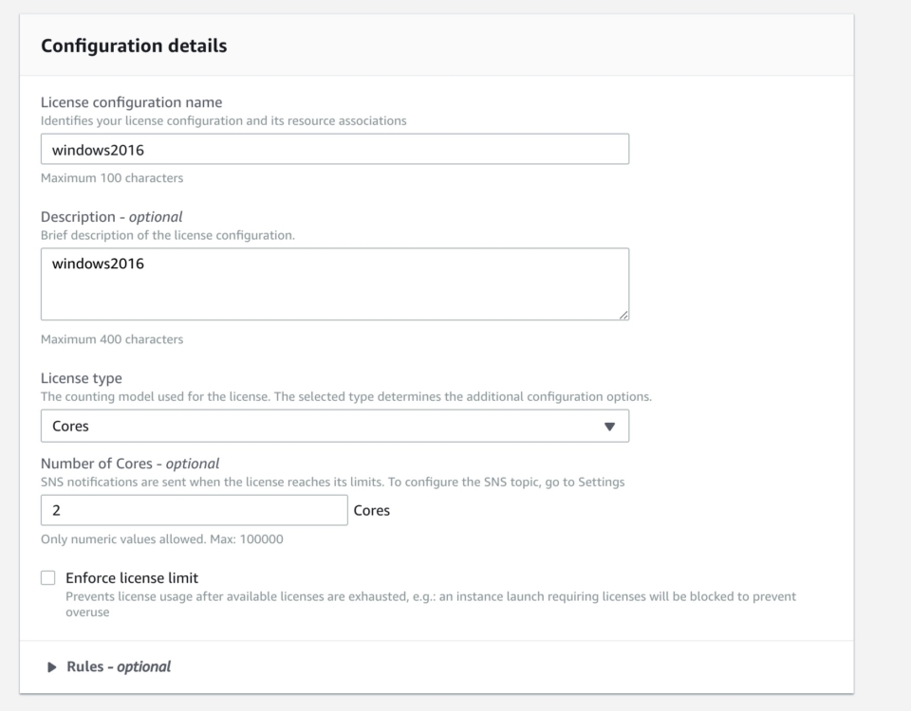Click the Number of Cores - optional label
This screenshot has width=911, height=711.
click(x=130, y=464)
